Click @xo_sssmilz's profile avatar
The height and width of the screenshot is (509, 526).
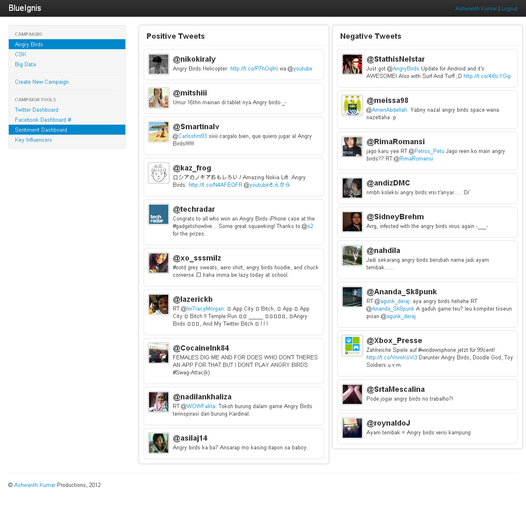coord(159,263)
